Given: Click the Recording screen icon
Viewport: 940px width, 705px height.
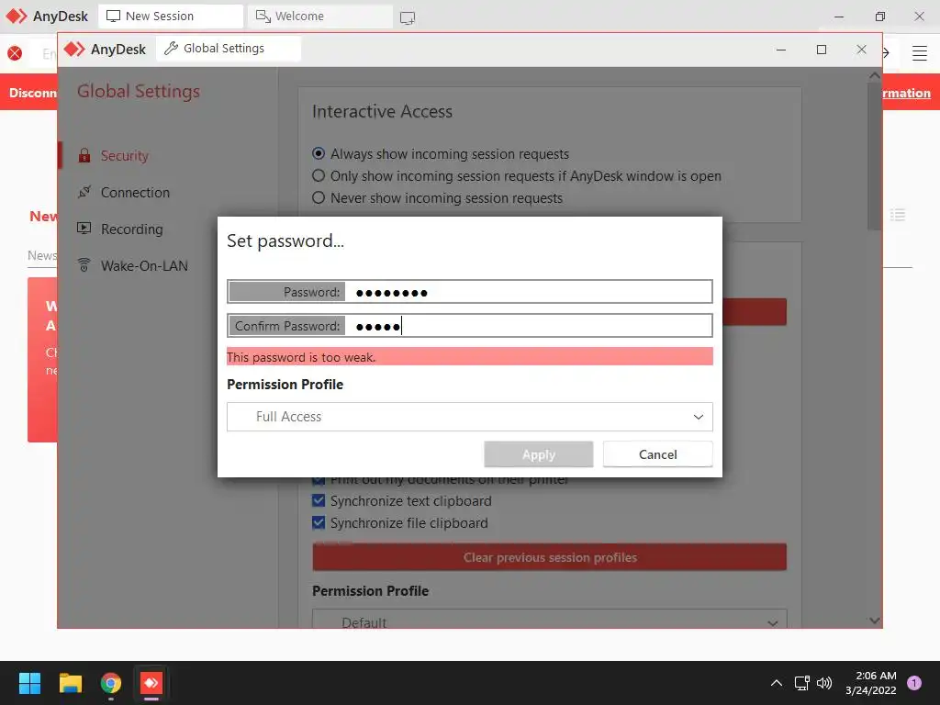Looking at the screenshot, I should [x=84, y=229].
